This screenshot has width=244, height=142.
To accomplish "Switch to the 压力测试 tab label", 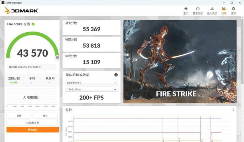I will tap(212, 13).
